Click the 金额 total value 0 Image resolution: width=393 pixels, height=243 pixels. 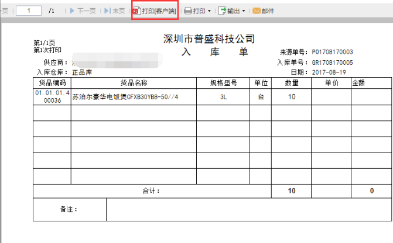pyautogui.click(x=371, y=191)
